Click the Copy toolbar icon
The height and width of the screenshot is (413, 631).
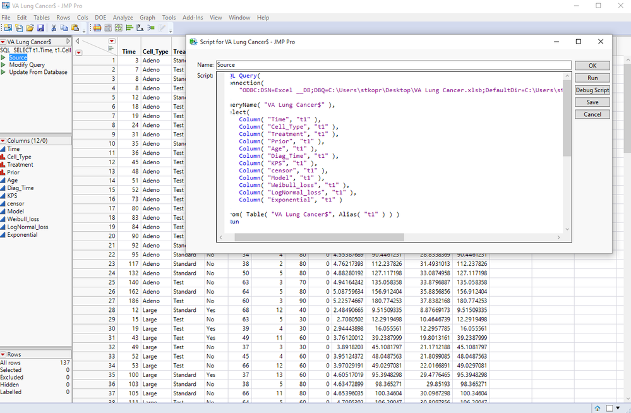tap(64, 28)
